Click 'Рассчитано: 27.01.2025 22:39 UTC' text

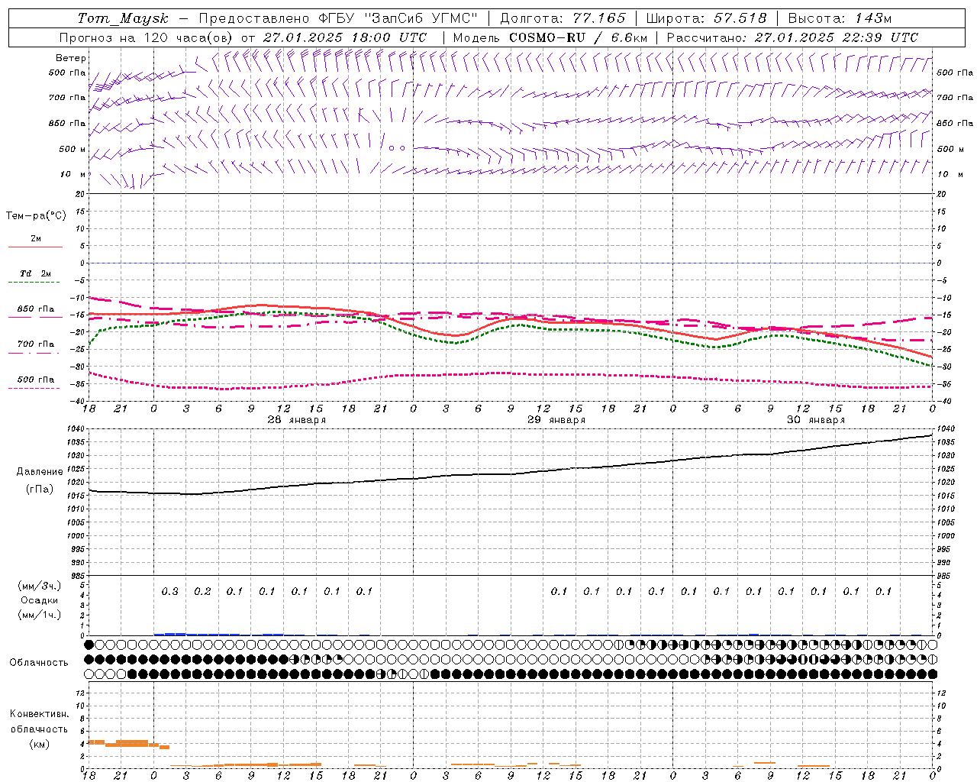(792, 37)
